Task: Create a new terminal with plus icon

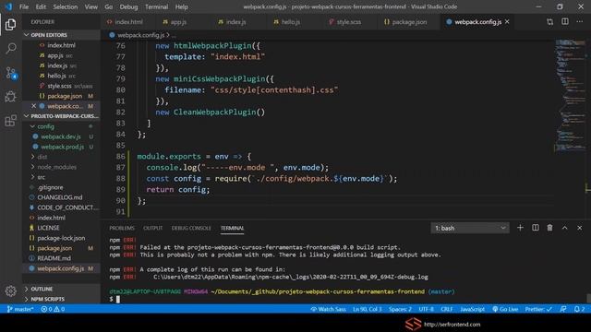Action: [x=520, y=228]
